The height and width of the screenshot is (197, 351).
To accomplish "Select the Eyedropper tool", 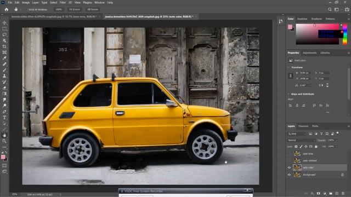I will [x=4, y=59].
